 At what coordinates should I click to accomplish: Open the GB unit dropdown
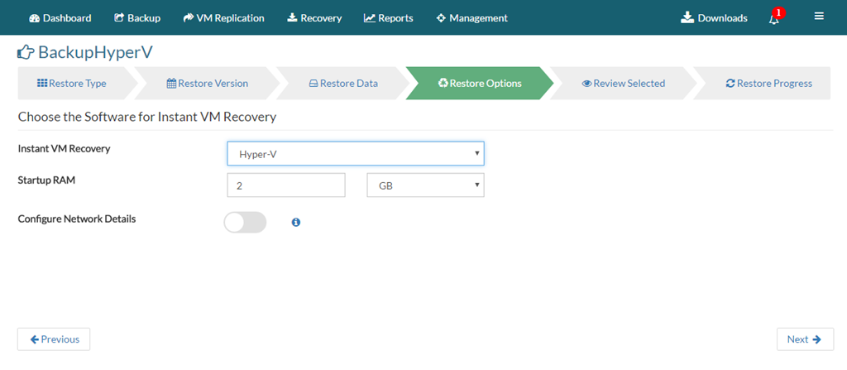(x=426, y=185)
